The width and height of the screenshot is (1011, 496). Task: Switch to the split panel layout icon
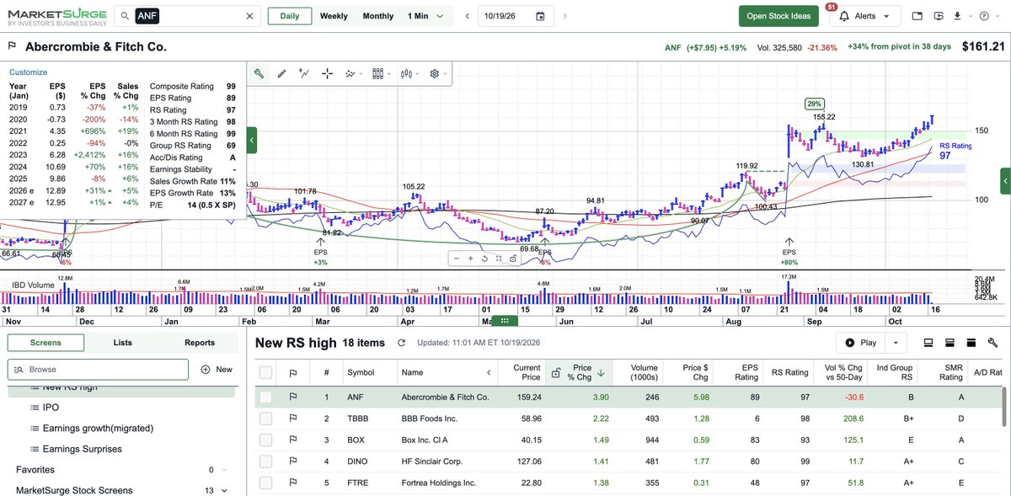pos(949,343)
